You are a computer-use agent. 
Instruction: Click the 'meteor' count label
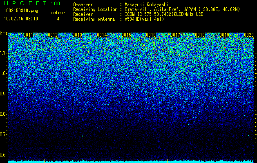tap(58, 13)
